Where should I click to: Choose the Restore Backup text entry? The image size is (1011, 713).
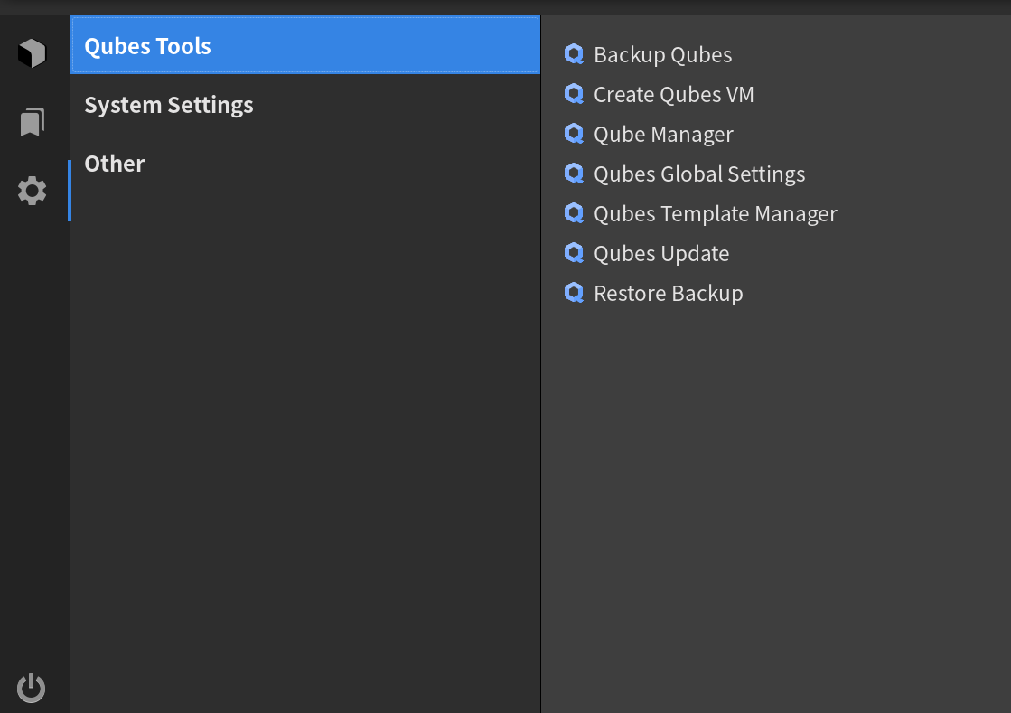coord(668,294)
